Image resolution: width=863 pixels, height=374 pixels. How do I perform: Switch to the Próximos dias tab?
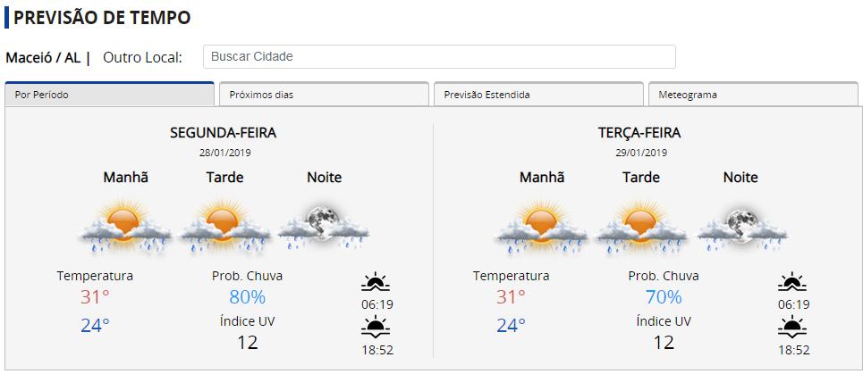323,95
